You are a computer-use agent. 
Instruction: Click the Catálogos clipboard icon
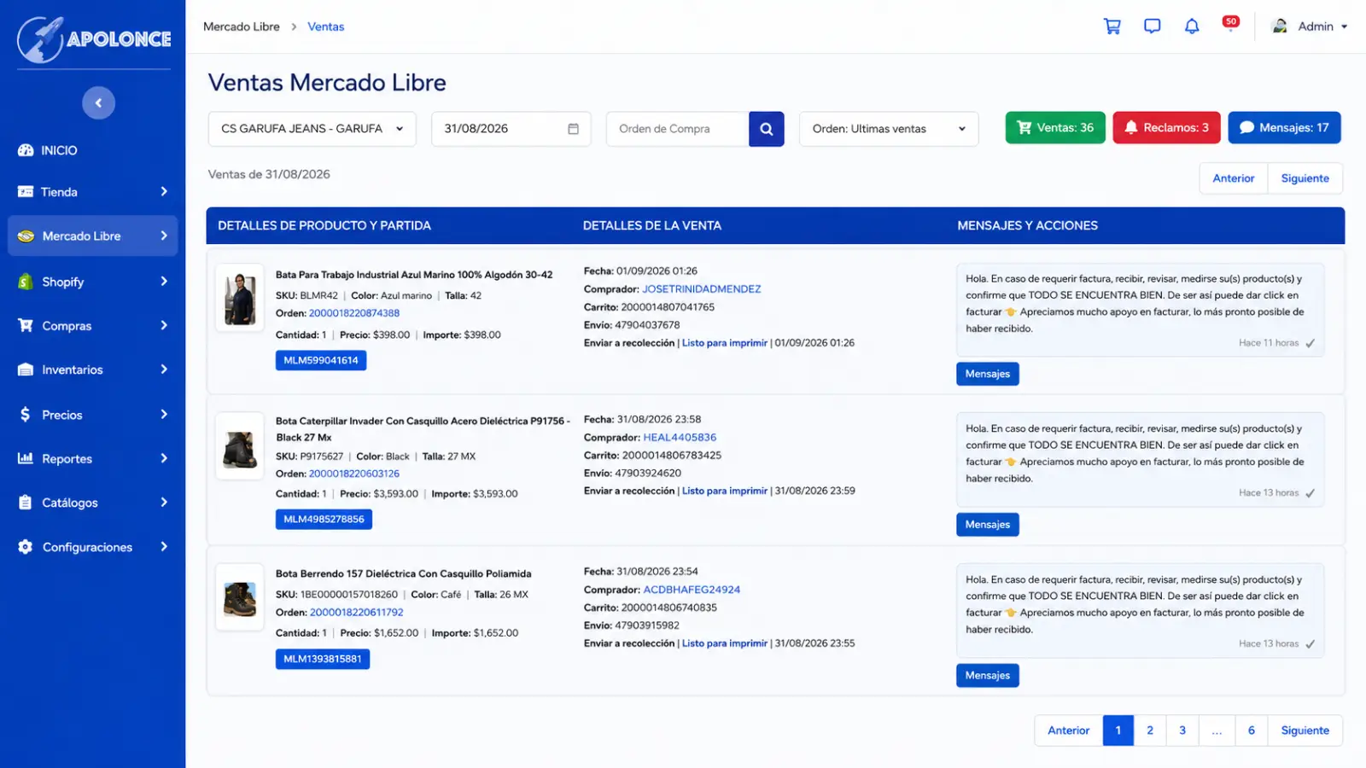[26, 503]
